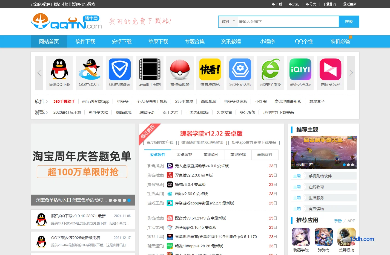The height and width of the screenshot is (255, 390).
Task: Click the icon beside 完美世界电竞
Action: point(170,236)
